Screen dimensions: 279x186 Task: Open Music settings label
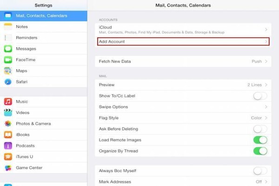(22, 102)
